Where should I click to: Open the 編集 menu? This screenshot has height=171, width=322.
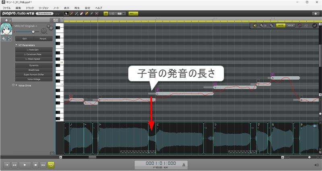click(x=18, y=8)
